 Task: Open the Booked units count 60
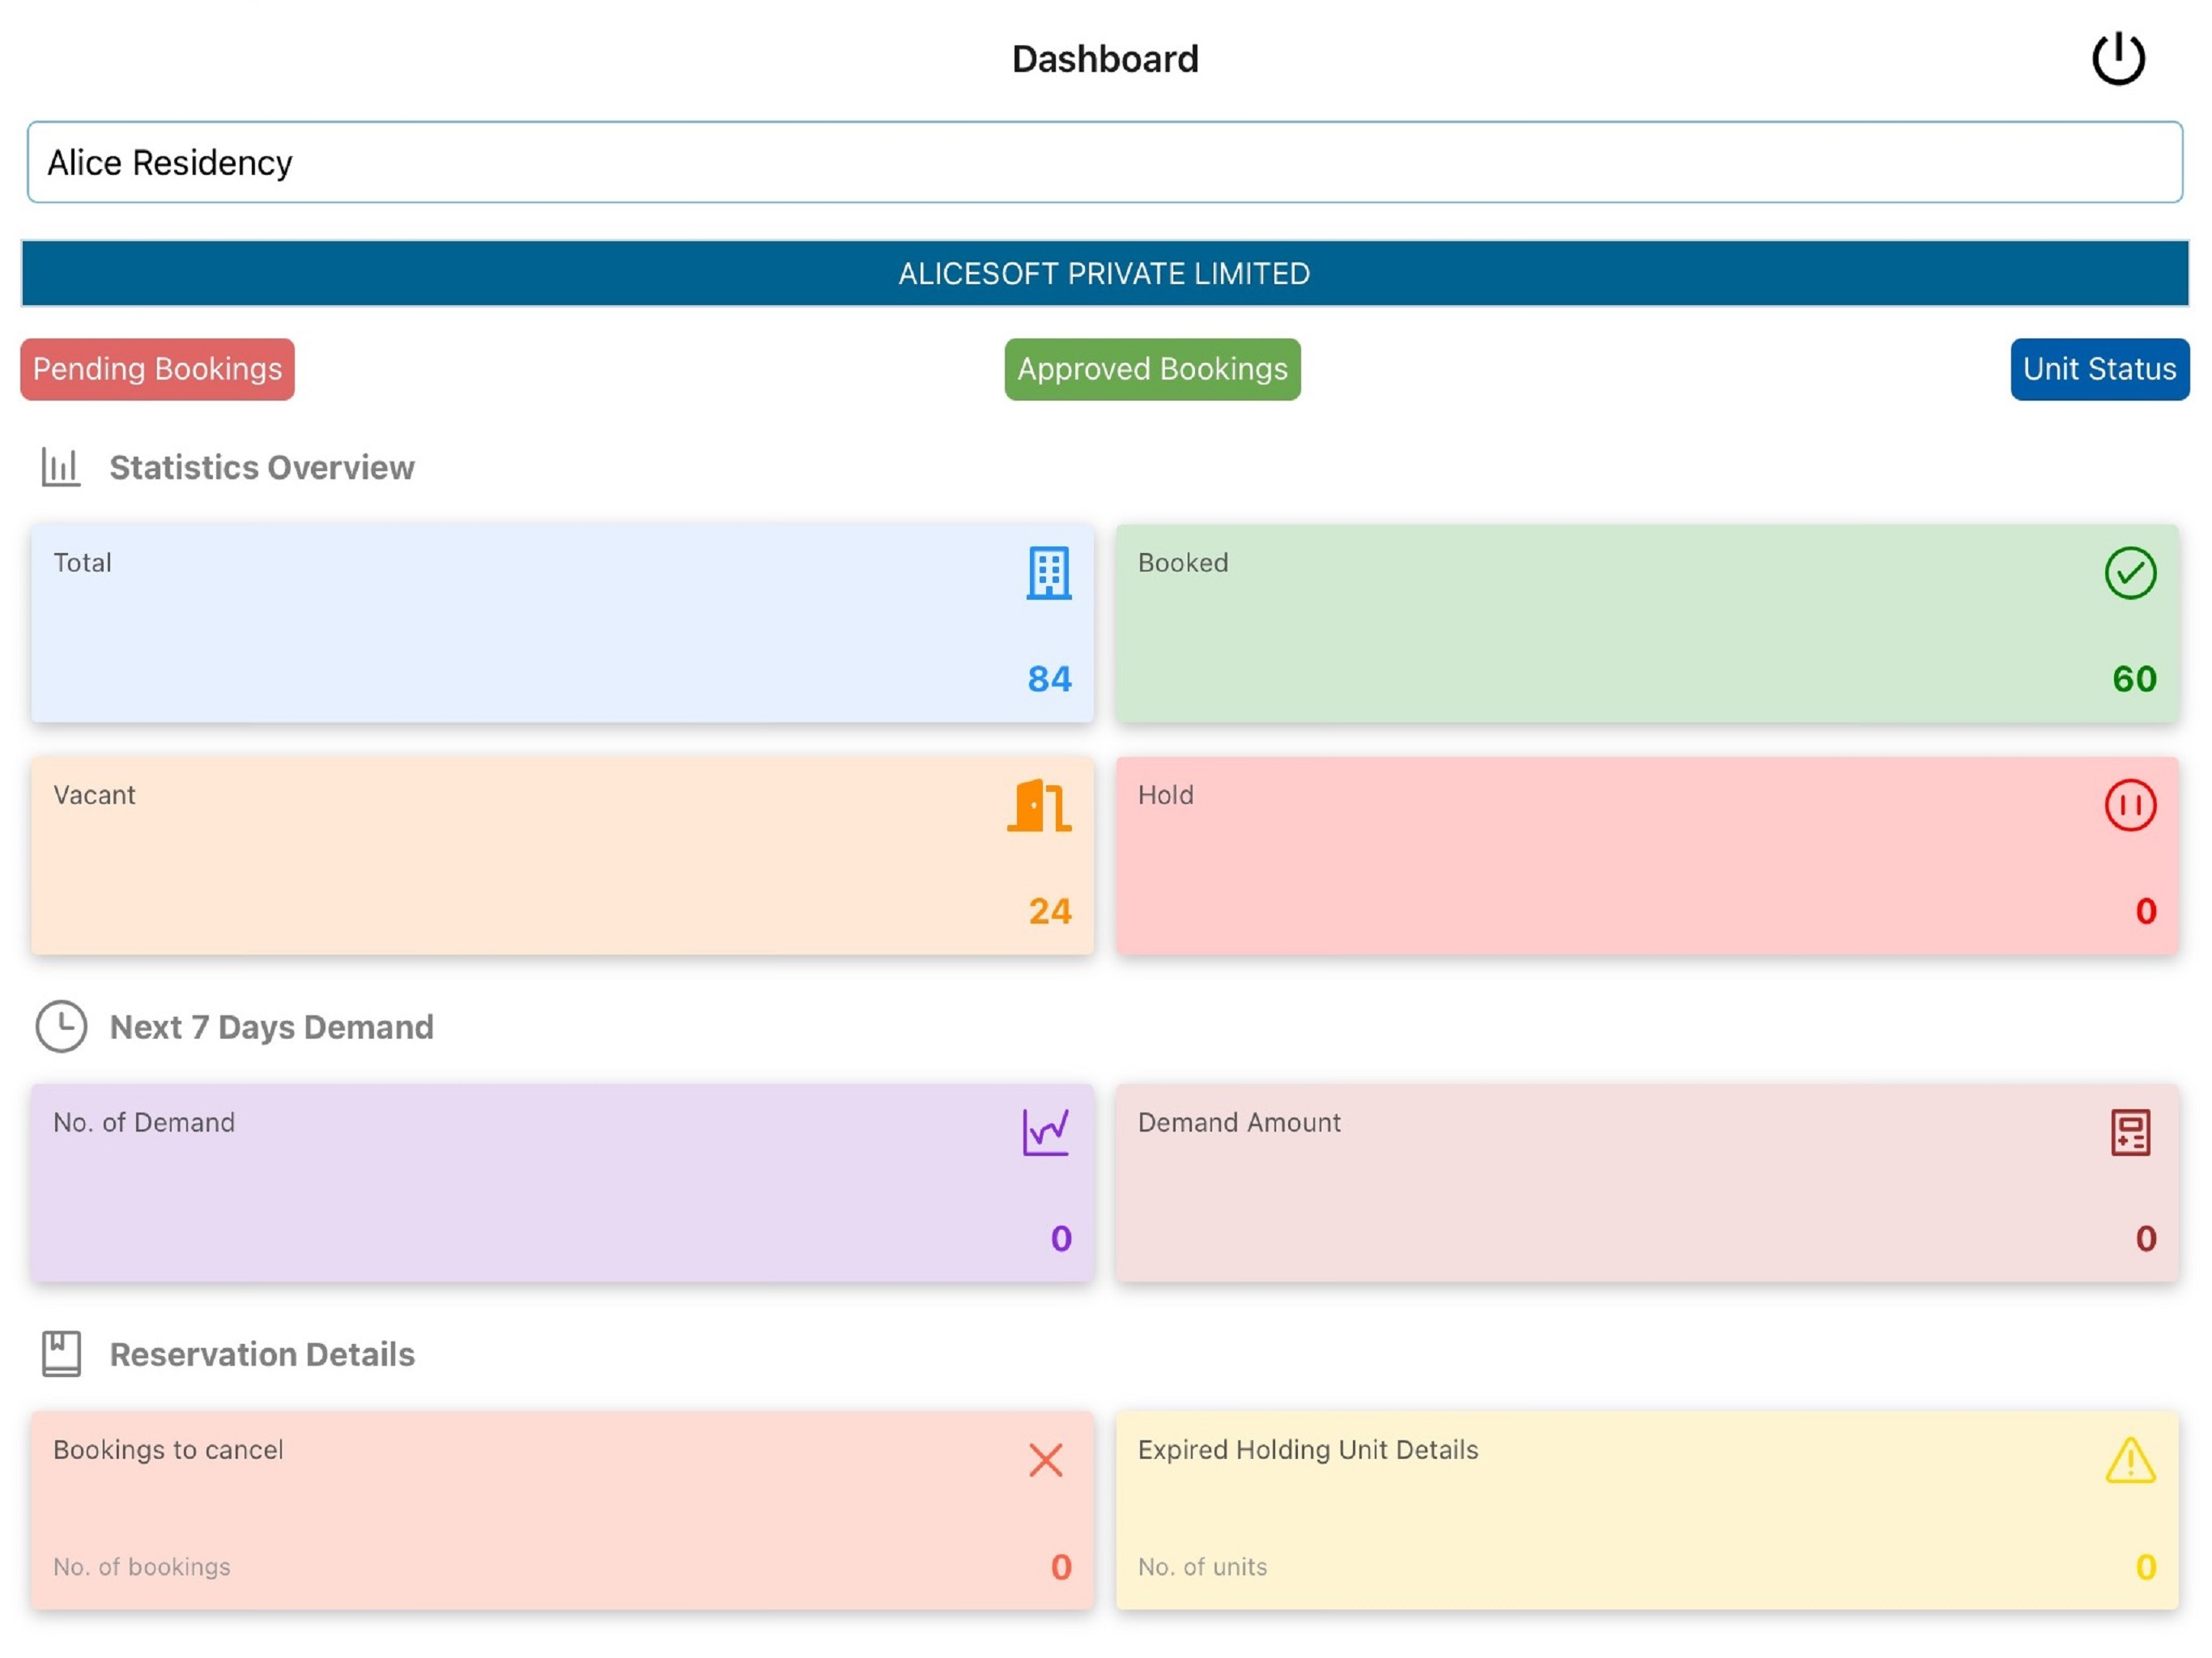click(x=2134, y=679)
